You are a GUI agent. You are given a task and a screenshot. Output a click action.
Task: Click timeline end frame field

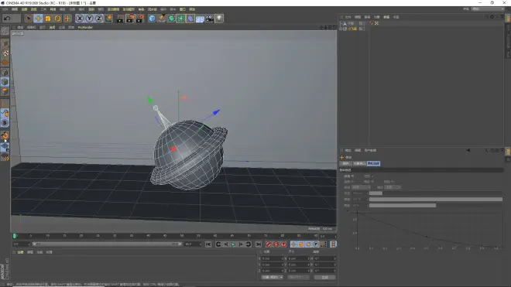click(193, 244)
